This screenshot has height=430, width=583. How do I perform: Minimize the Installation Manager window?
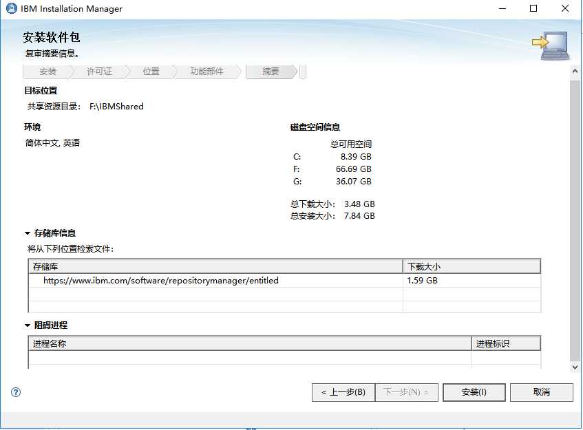[502, 8]
